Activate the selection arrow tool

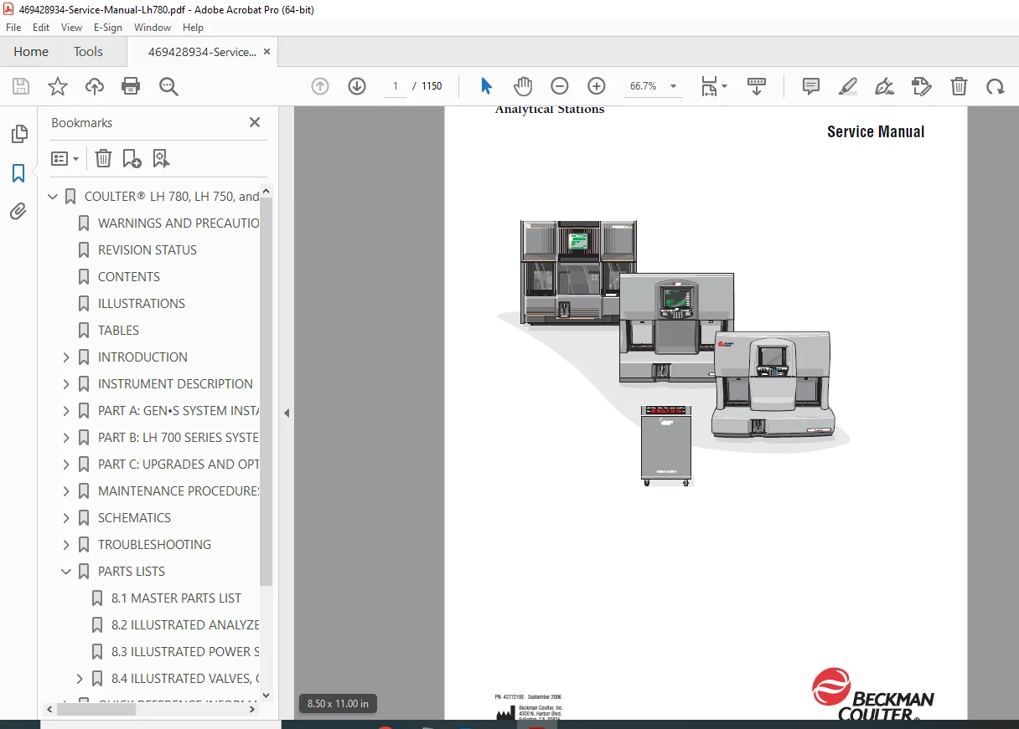tap(486, 86)
